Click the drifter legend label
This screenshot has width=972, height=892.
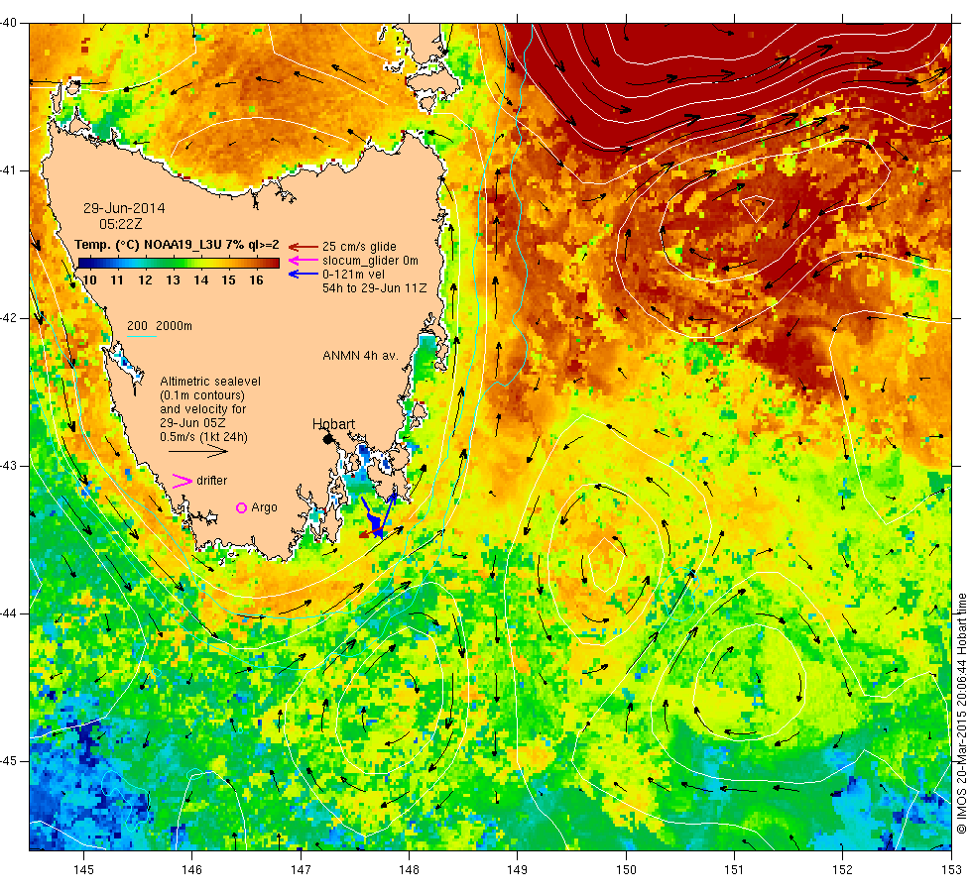click(x=211, y=481)
